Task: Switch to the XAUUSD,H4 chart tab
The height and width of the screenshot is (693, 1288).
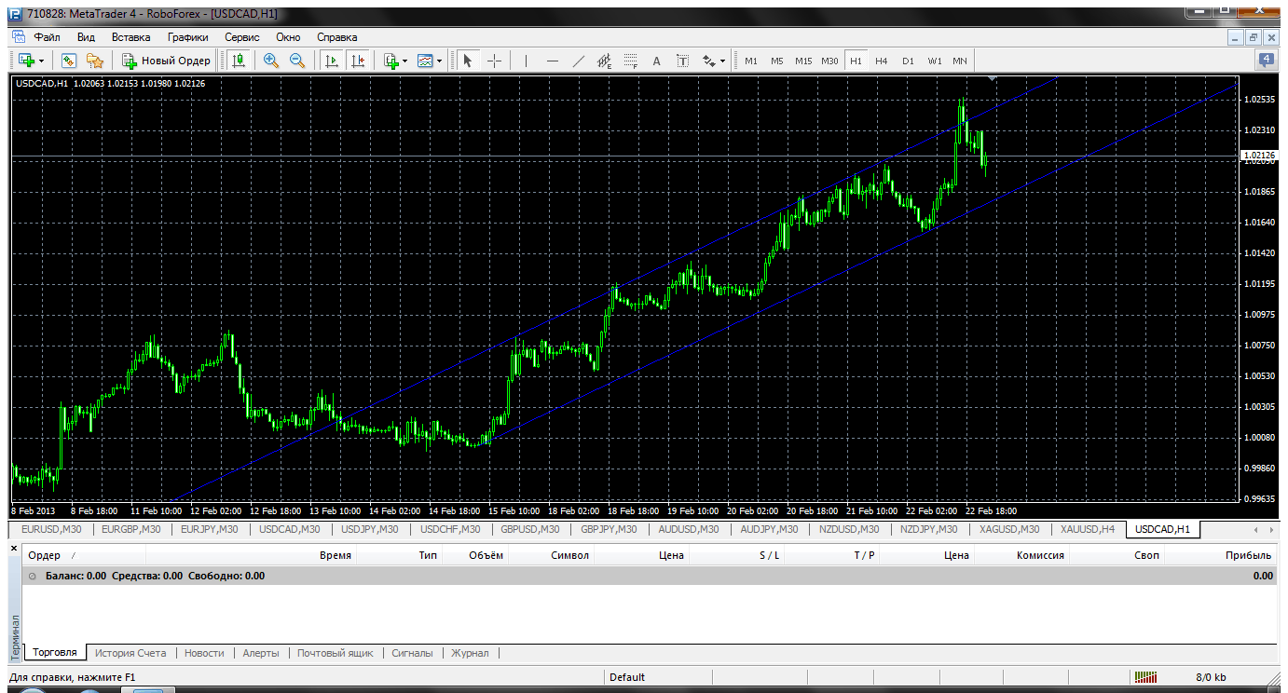Action: point(1087,529)
